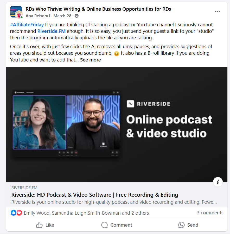The height and width of the screenshot is (236, 230).
Task: Click the link info icon
Action: point(218,182)
